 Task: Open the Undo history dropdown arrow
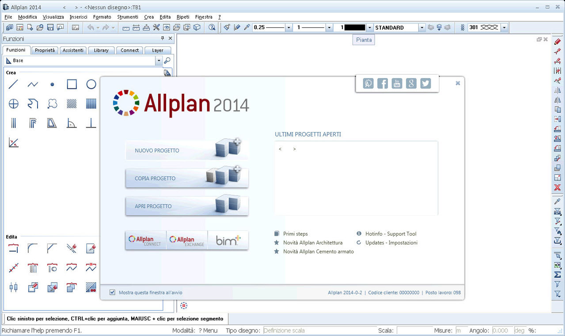[98, 27]
